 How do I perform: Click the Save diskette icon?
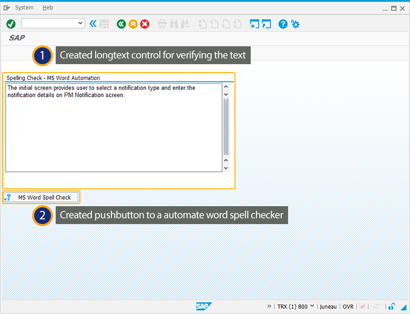click(x=104, y=24)
